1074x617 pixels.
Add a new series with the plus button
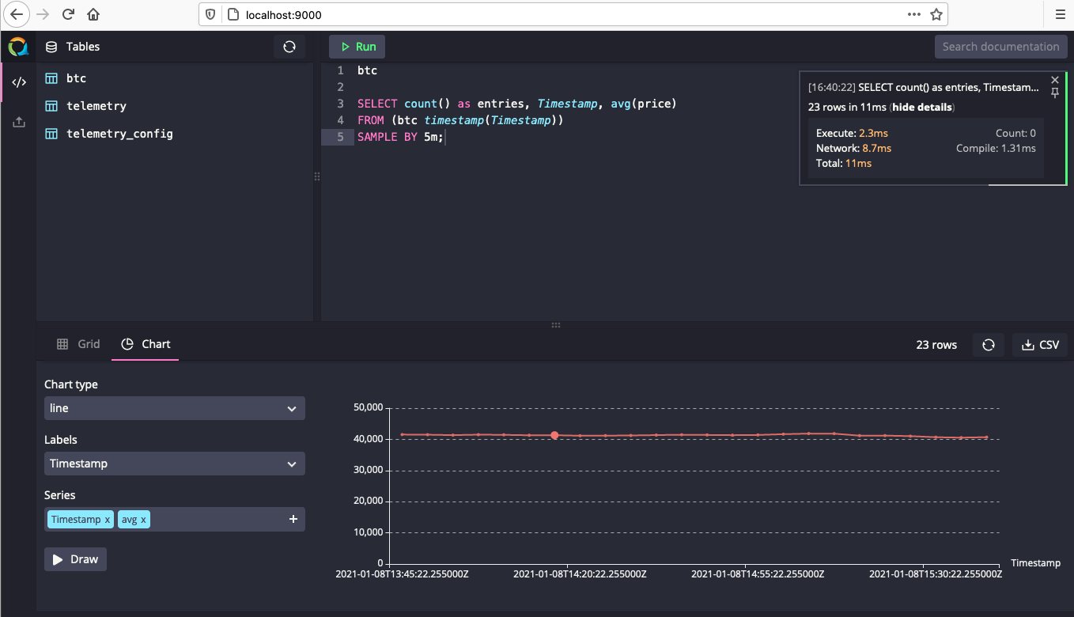293,519
